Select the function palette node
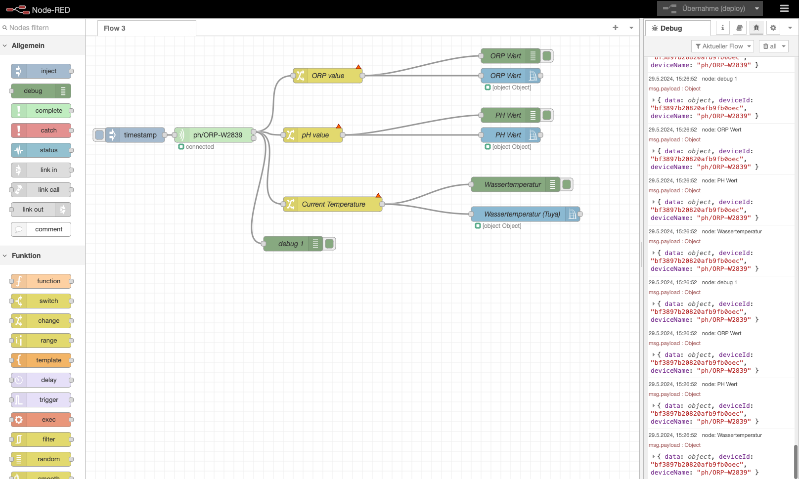 (41, 281)
